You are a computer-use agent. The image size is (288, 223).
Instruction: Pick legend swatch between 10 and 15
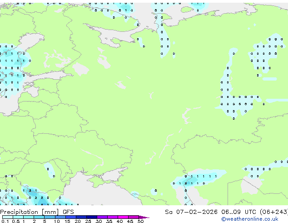60,217
